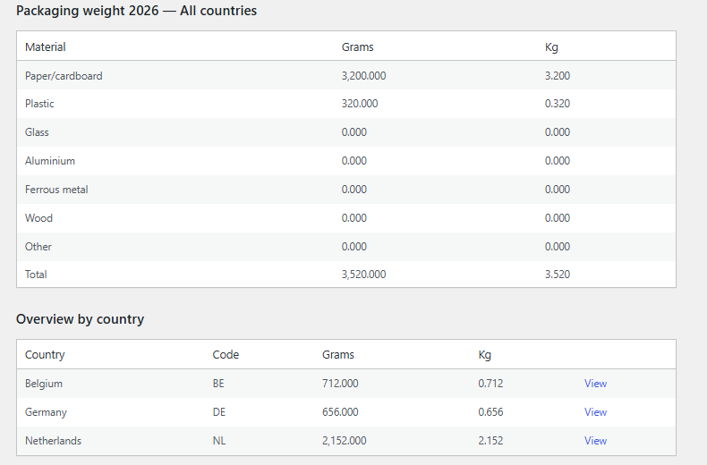Screen dimensions: 707x465
Task: Click the 320.000 grams value for Plastic
Action: (360, 104)
